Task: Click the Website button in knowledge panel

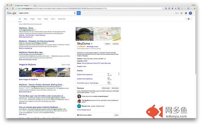Action: pyautogui.click(x=107, y=44)
